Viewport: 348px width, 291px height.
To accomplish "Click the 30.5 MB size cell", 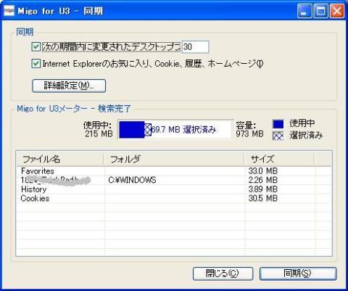I will point(263,198).
